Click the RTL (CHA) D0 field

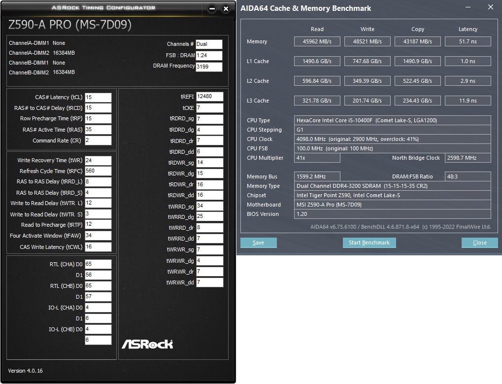[99, 264]
